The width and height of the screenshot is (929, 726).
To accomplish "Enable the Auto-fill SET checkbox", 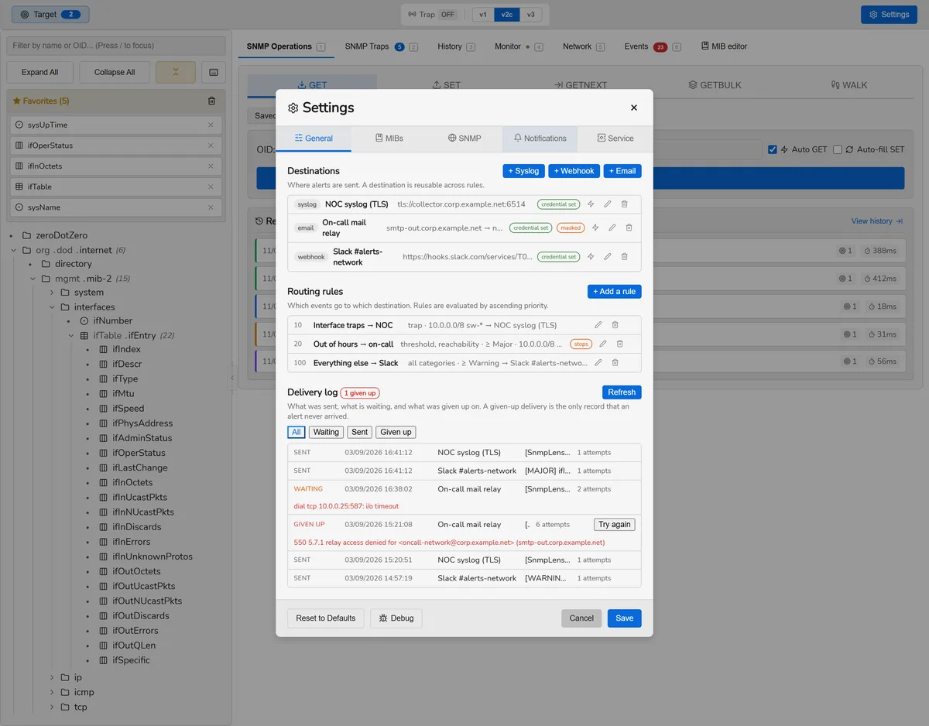I will (x=838, y=149).
